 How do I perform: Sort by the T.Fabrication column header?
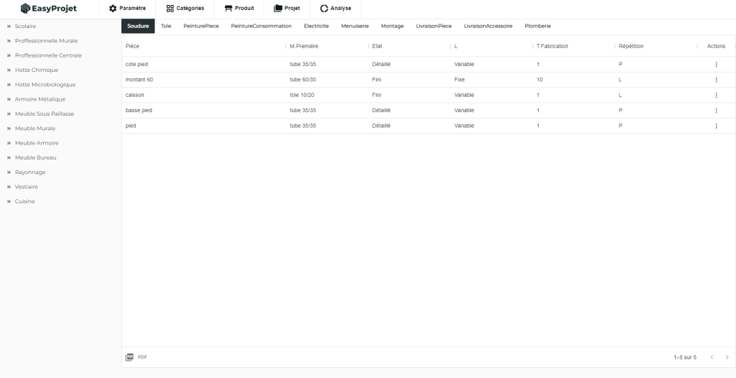point(553,46)
